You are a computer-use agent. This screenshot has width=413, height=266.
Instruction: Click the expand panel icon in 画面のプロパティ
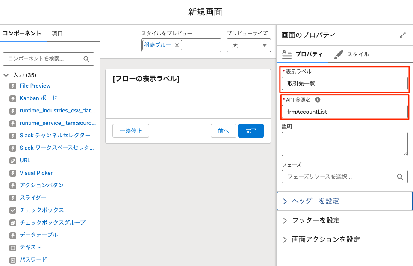coord(402,35)
